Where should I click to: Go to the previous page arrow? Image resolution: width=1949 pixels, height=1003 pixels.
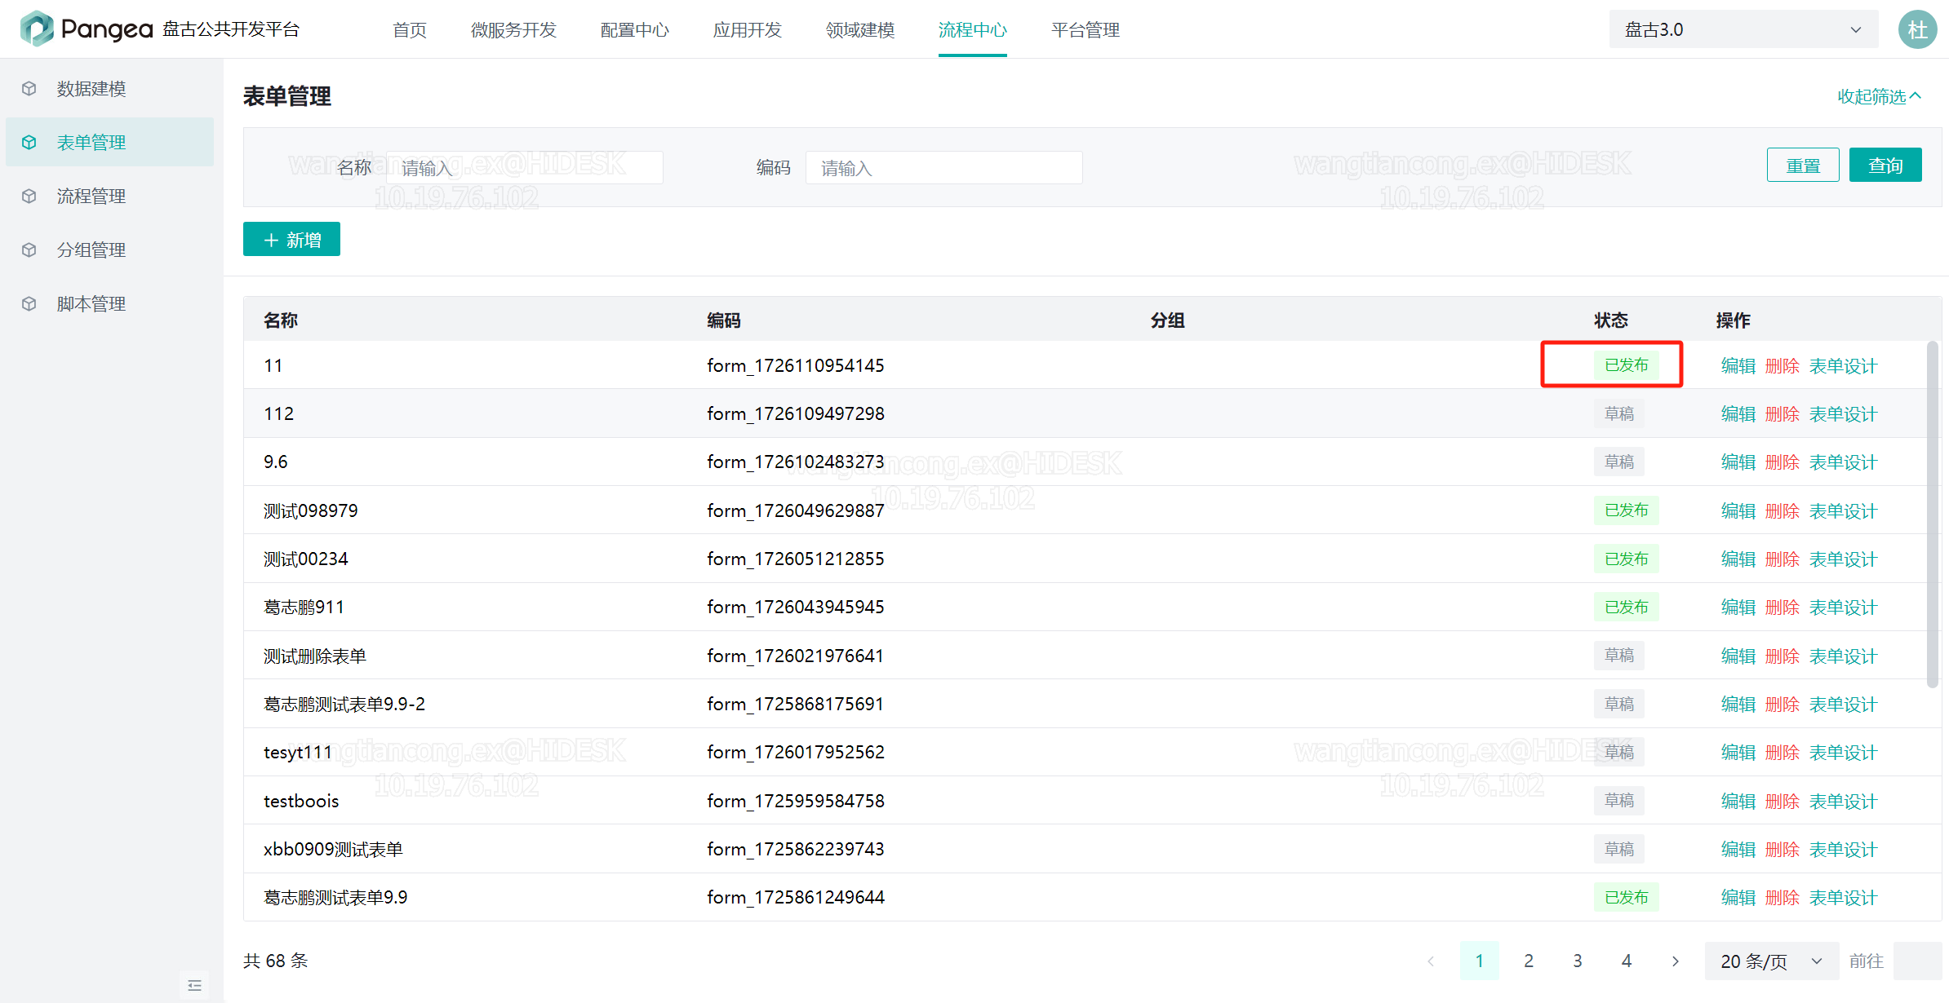1431,961
